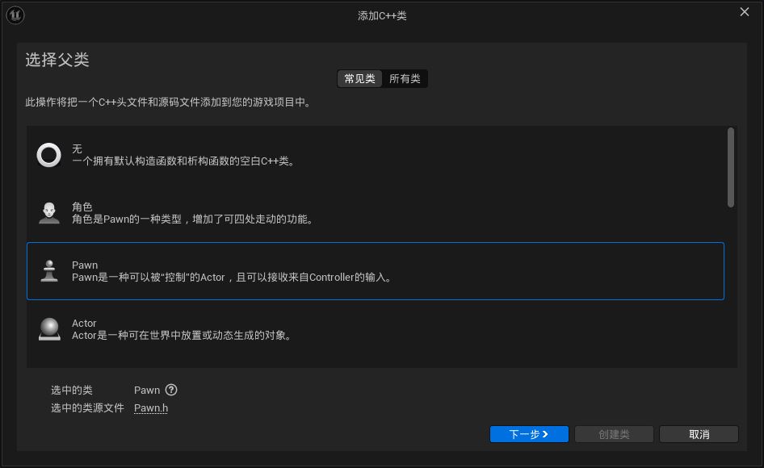Select the Pawn chess-piece icon
This screenshot has height=468, width=764.
(49, 271)
